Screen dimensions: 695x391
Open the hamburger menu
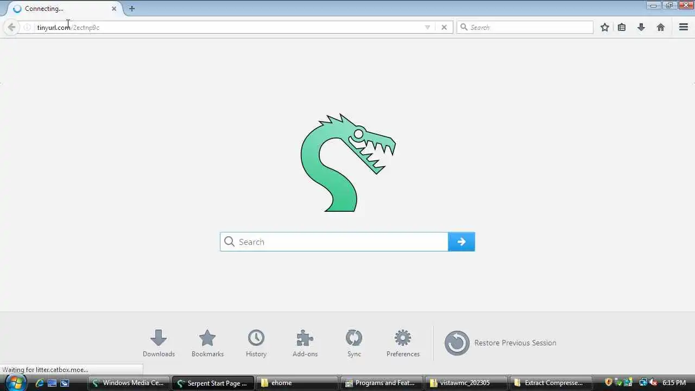[684, 27]
